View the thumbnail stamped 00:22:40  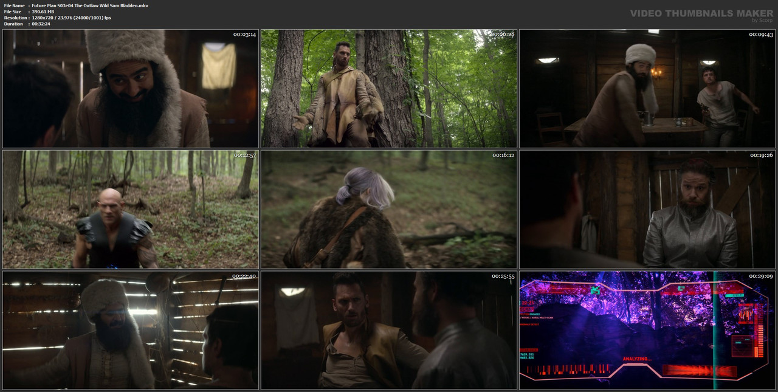131,330
